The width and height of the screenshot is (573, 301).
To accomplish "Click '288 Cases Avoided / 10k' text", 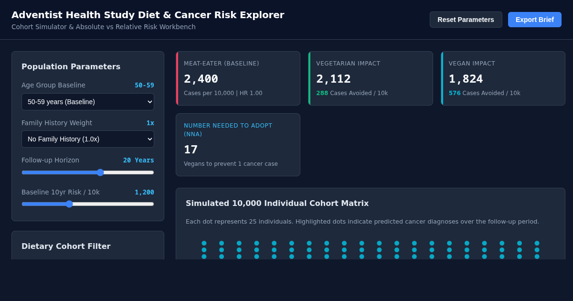I will tap(352, 93).
